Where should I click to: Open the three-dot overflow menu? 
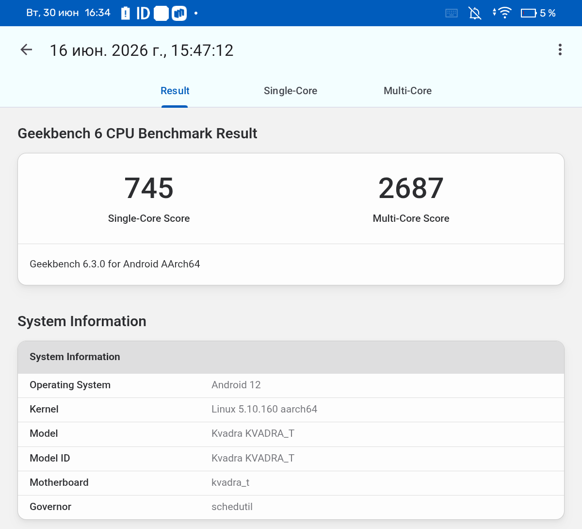(x=560, y=50)
